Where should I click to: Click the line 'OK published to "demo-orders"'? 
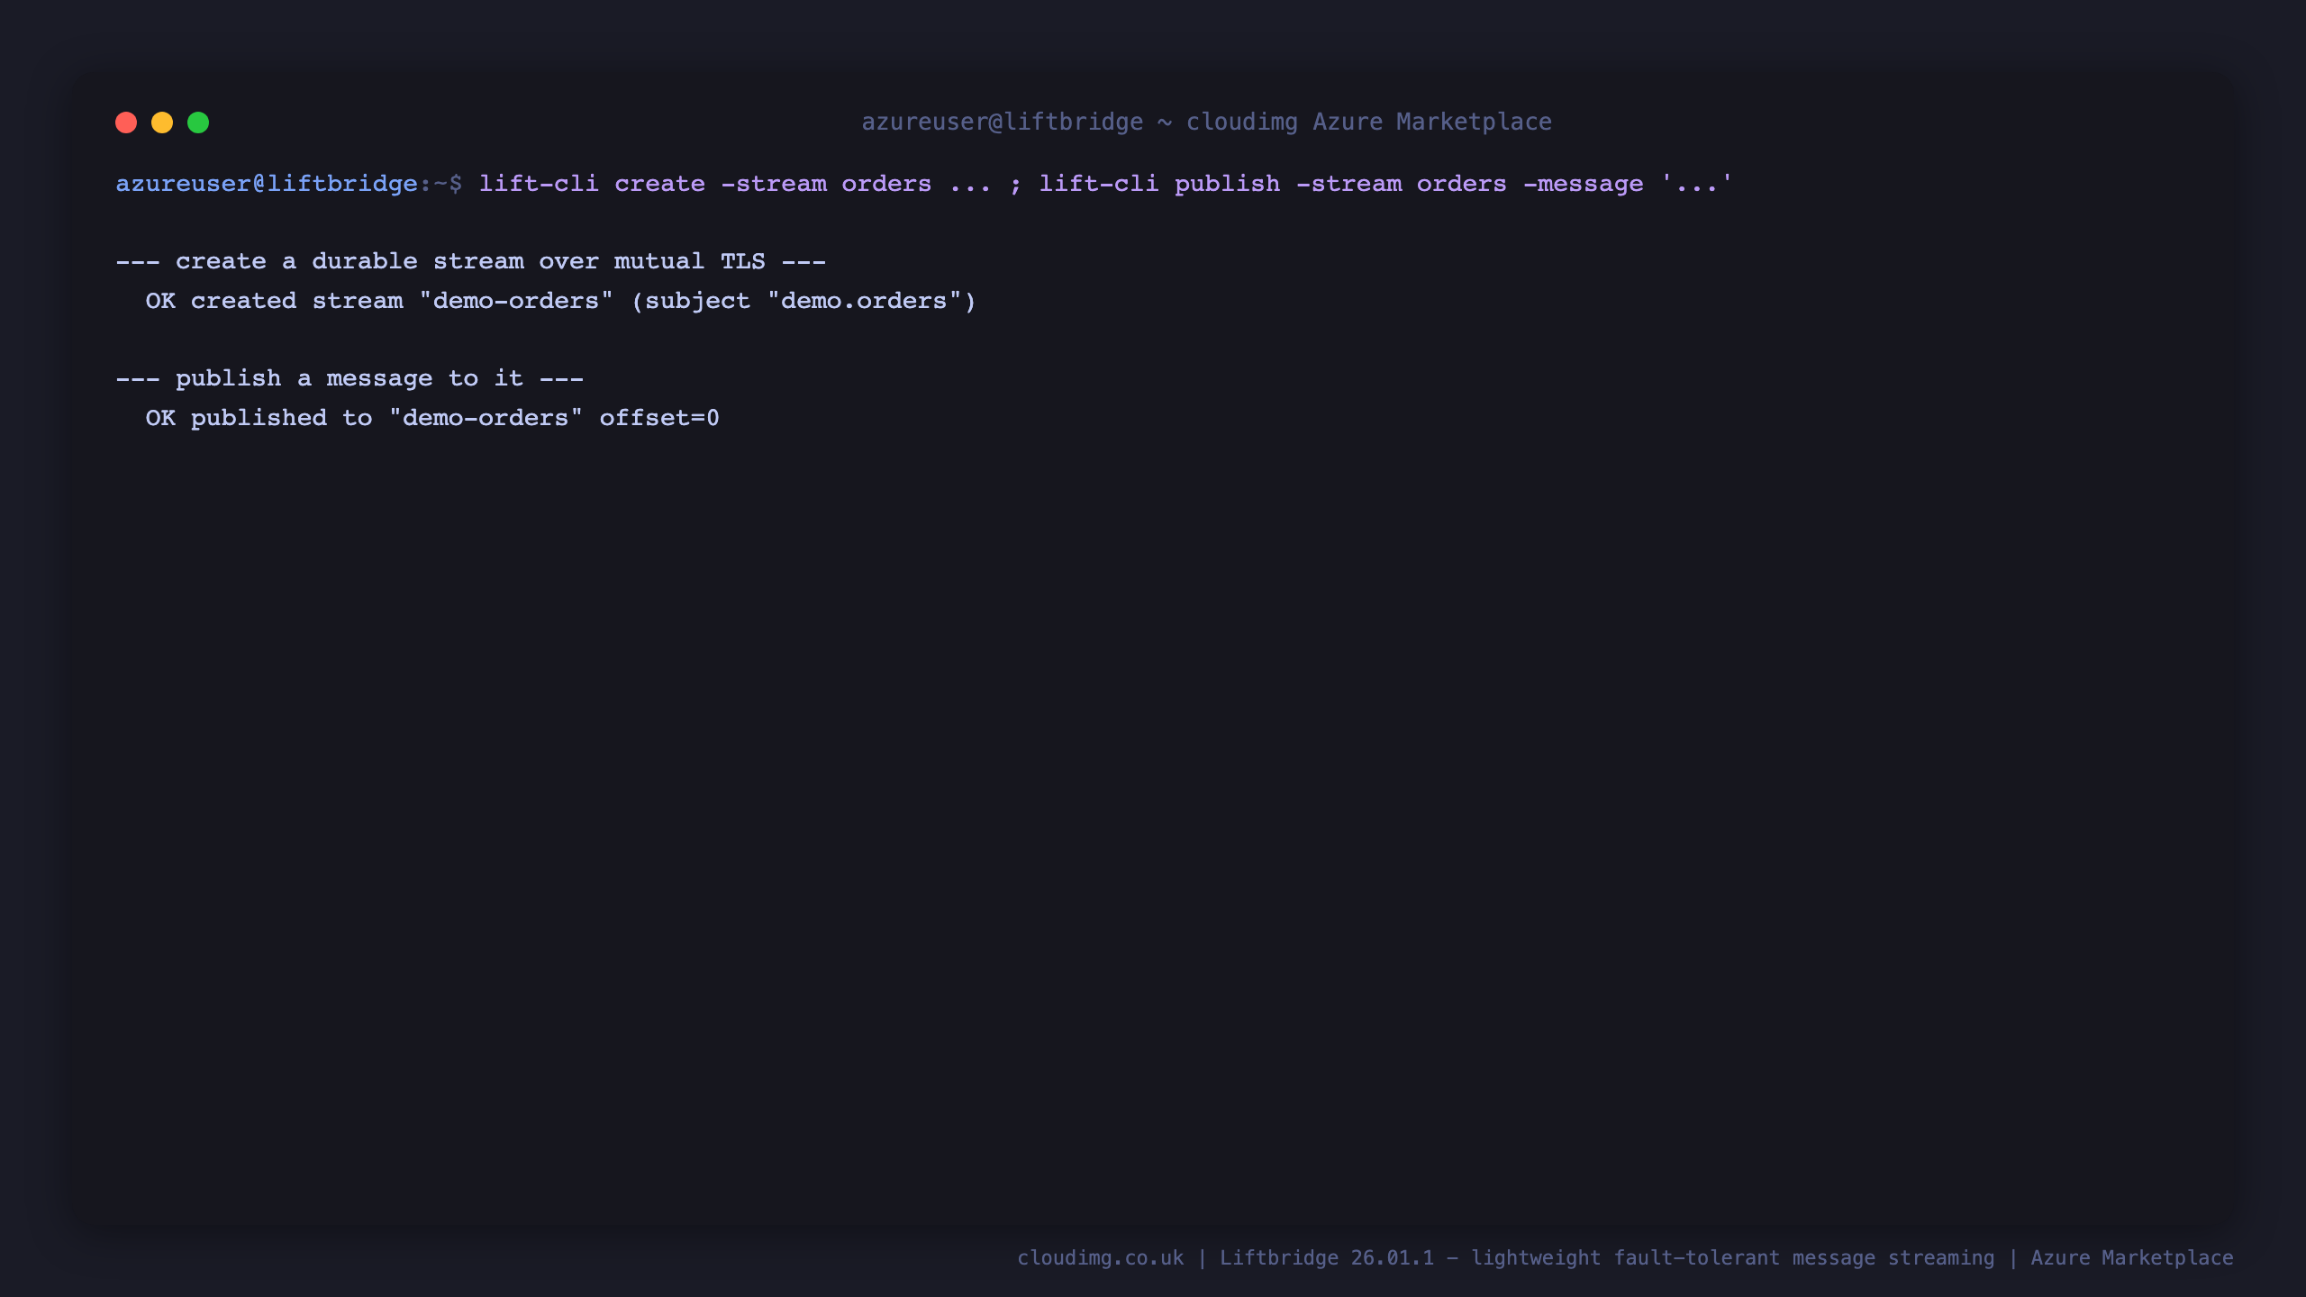click(364, 418)
